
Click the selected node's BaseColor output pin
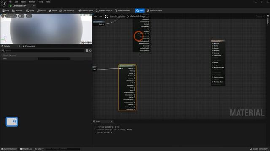pyautogui.click(x=135, y=68)
